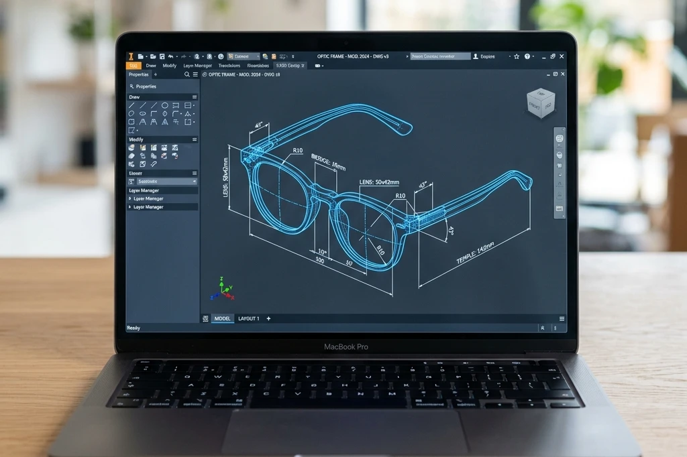
Task: Open the workspace dropdown in the title toolbar
Action: (244, 56)
